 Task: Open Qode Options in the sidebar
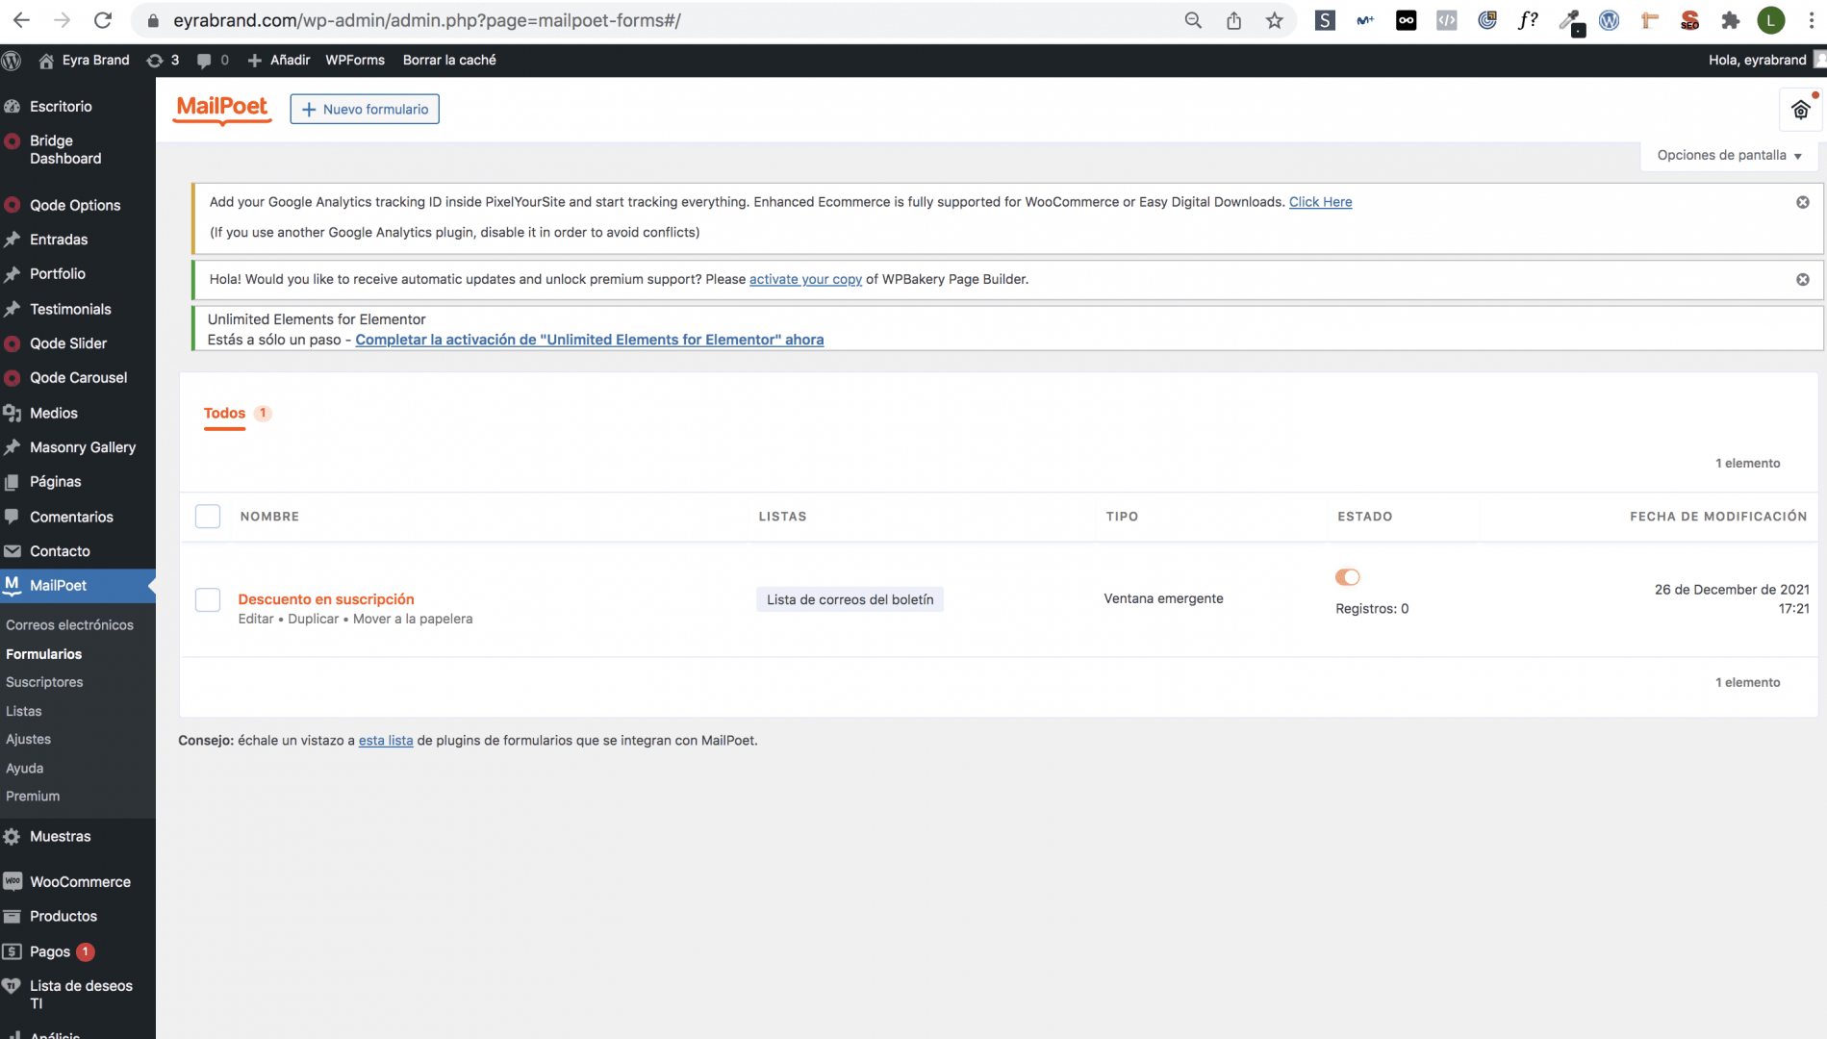pyautogui.click(x=75, y=205)
